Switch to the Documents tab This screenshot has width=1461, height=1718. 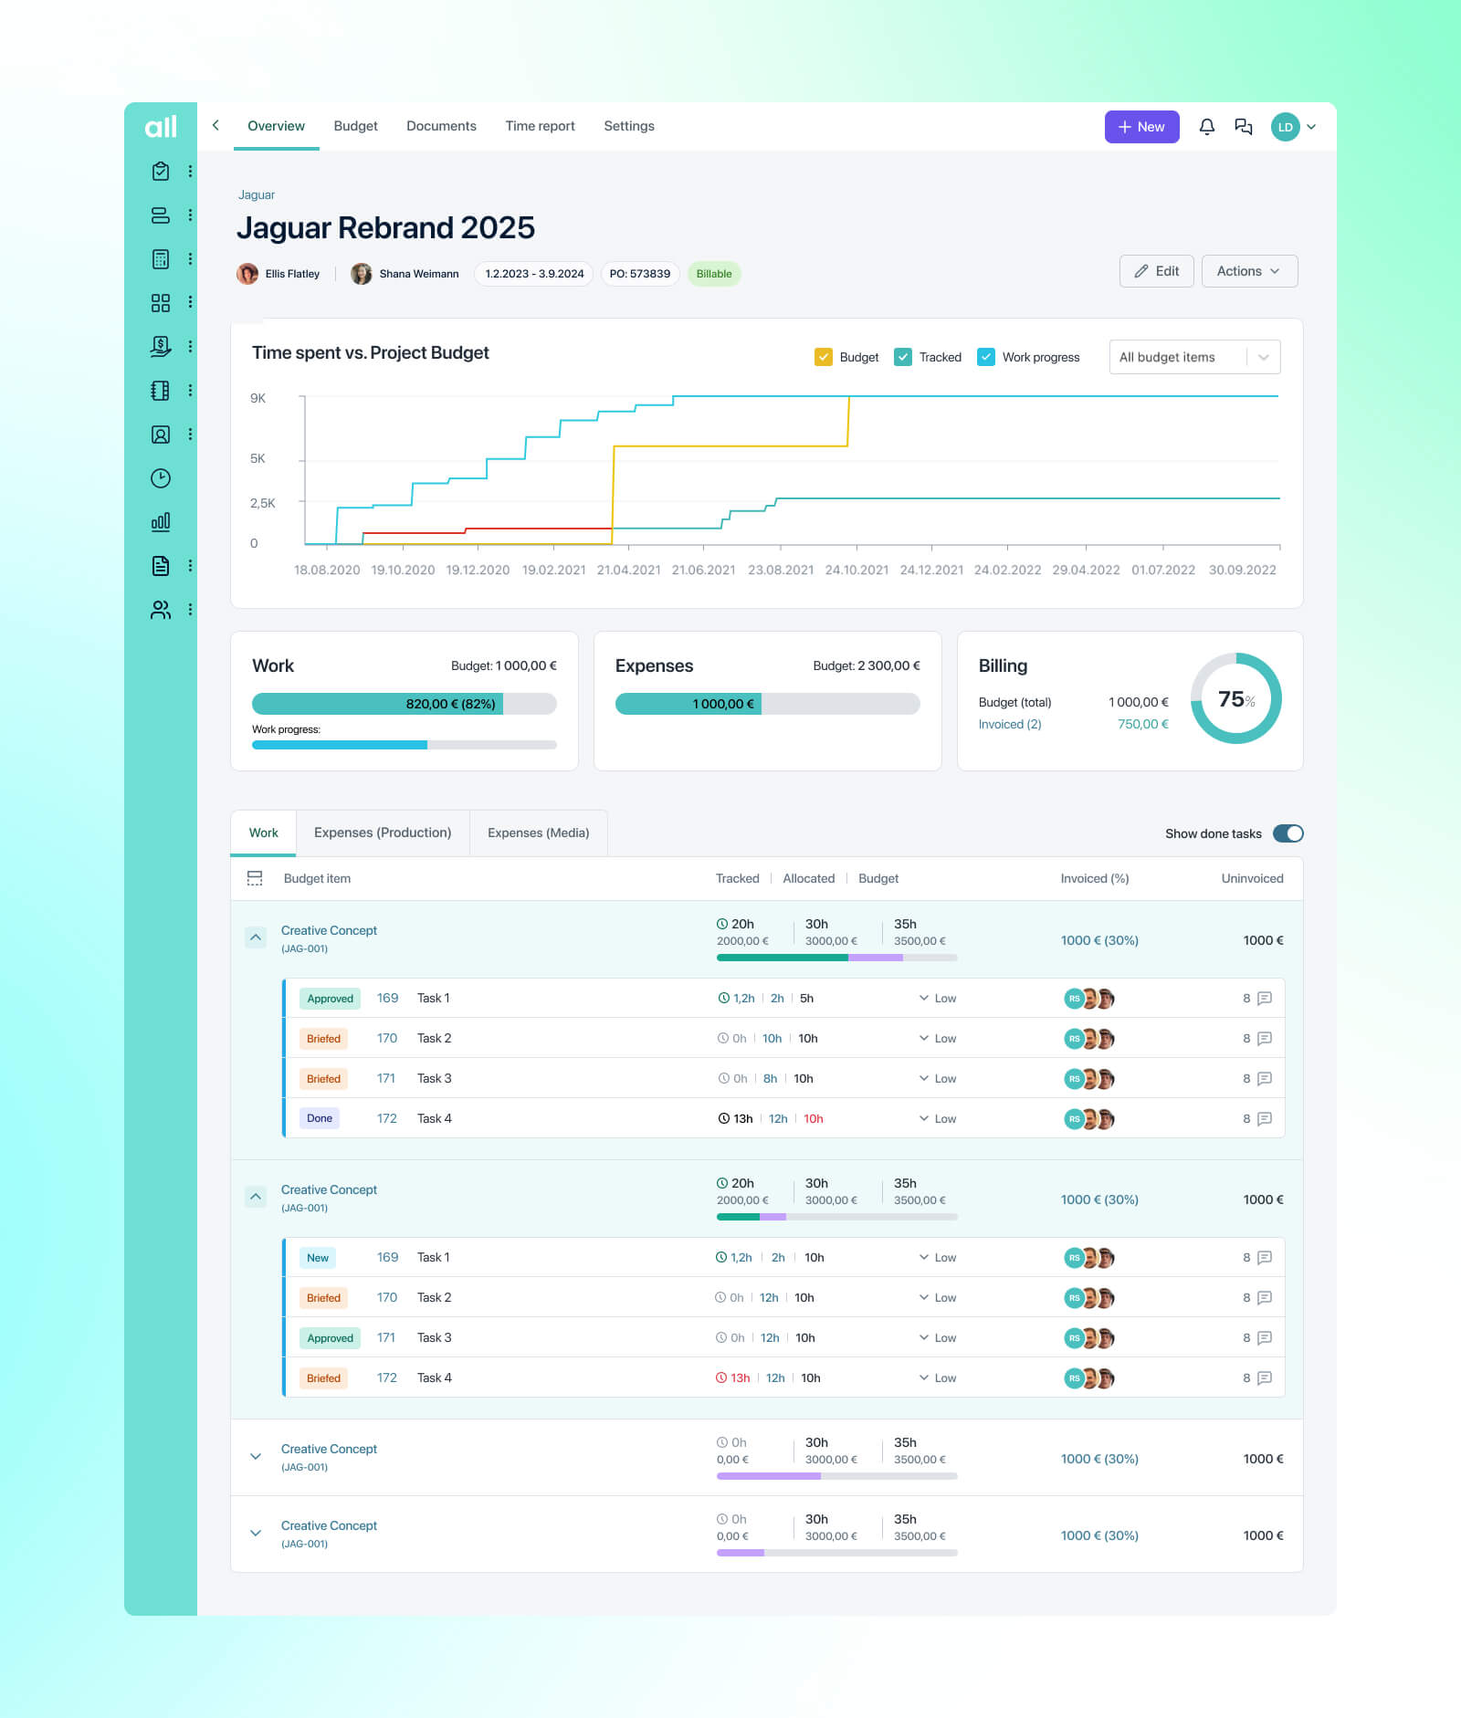coord(441,126)
